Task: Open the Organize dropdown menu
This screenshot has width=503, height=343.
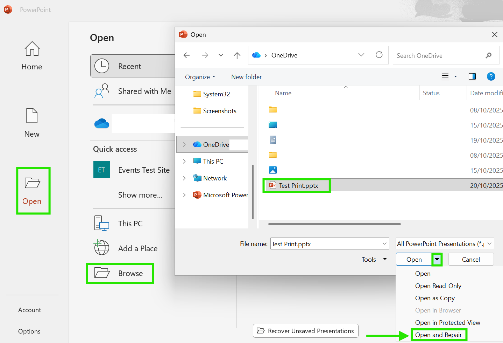Action: 200,77
